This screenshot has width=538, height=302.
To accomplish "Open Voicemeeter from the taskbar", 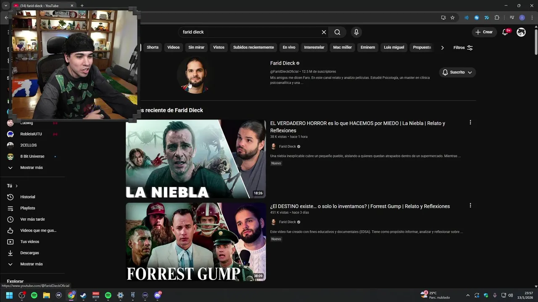I will pyautogui.click(x=96, y=295).
